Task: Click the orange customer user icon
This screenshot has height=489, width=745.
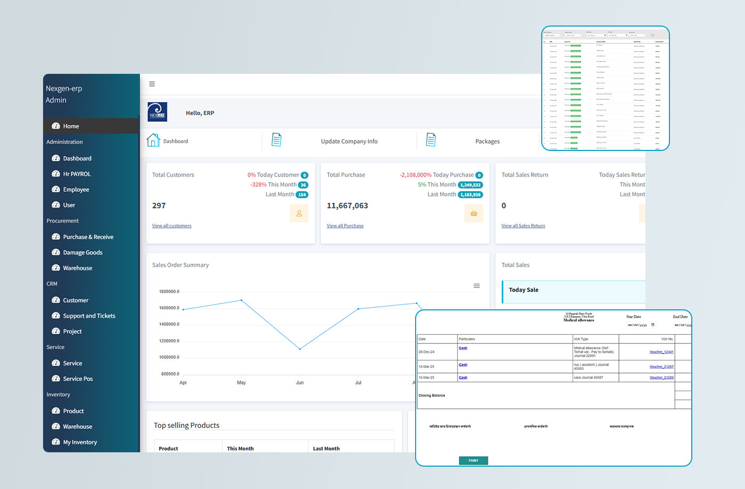Action: click(x=299, y=214)
